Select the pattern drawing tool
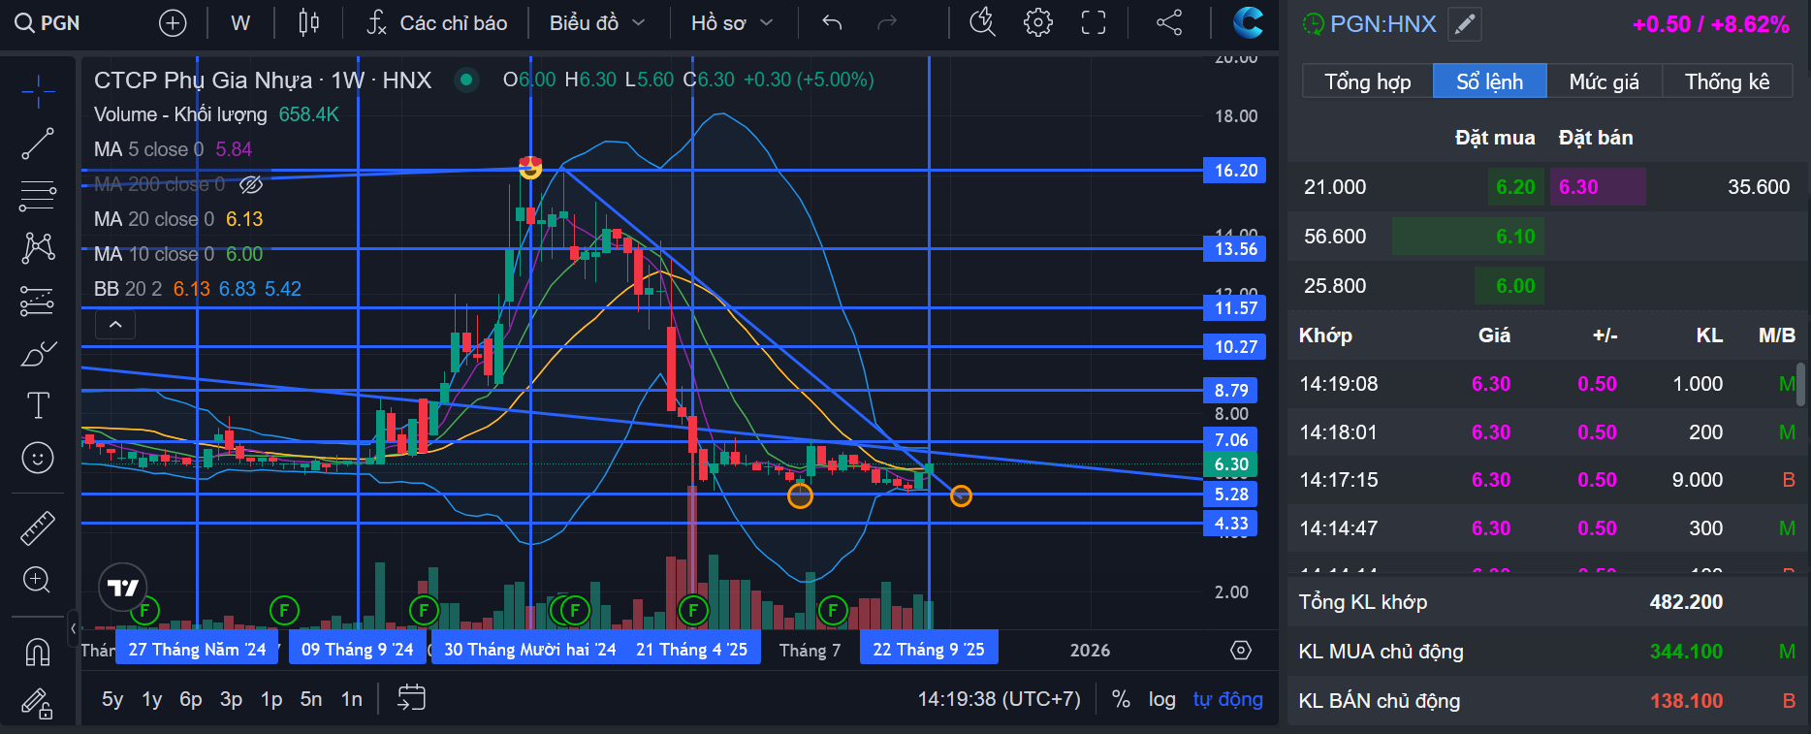The image size is (1811, 734). click(38, 248)
